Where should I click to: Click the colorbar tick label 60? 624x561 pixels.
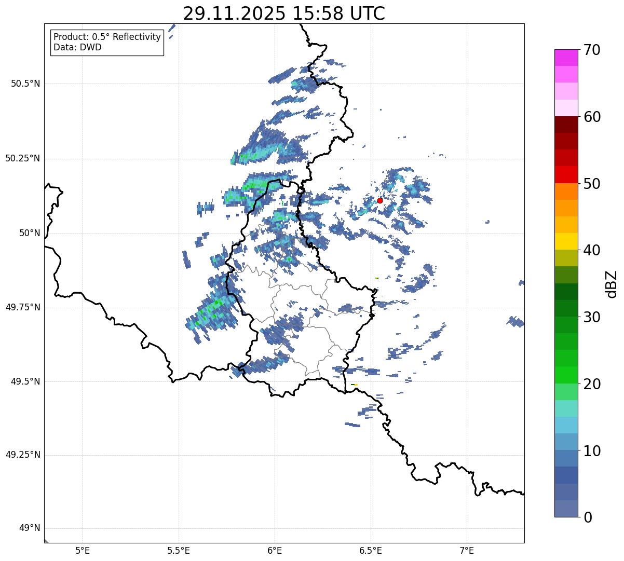[591, 117]
